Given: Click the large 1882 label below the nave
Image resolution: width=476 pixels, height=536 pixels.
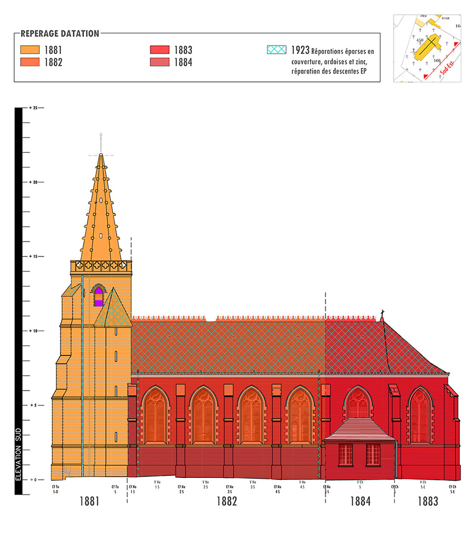Looking at the screenshot, I should [226, 502].
